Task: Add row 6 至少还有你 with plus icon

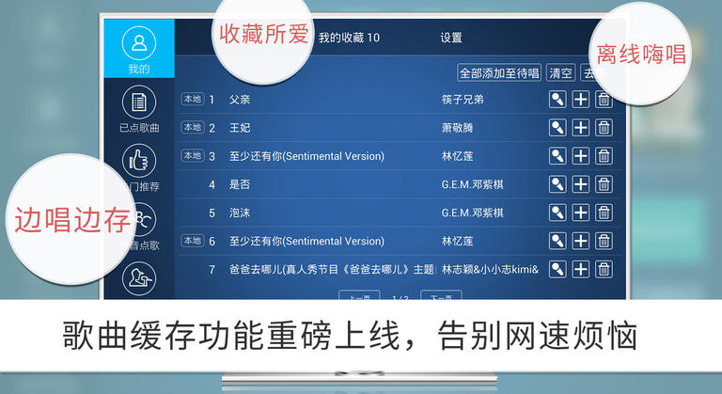Action: coord(580,241)
